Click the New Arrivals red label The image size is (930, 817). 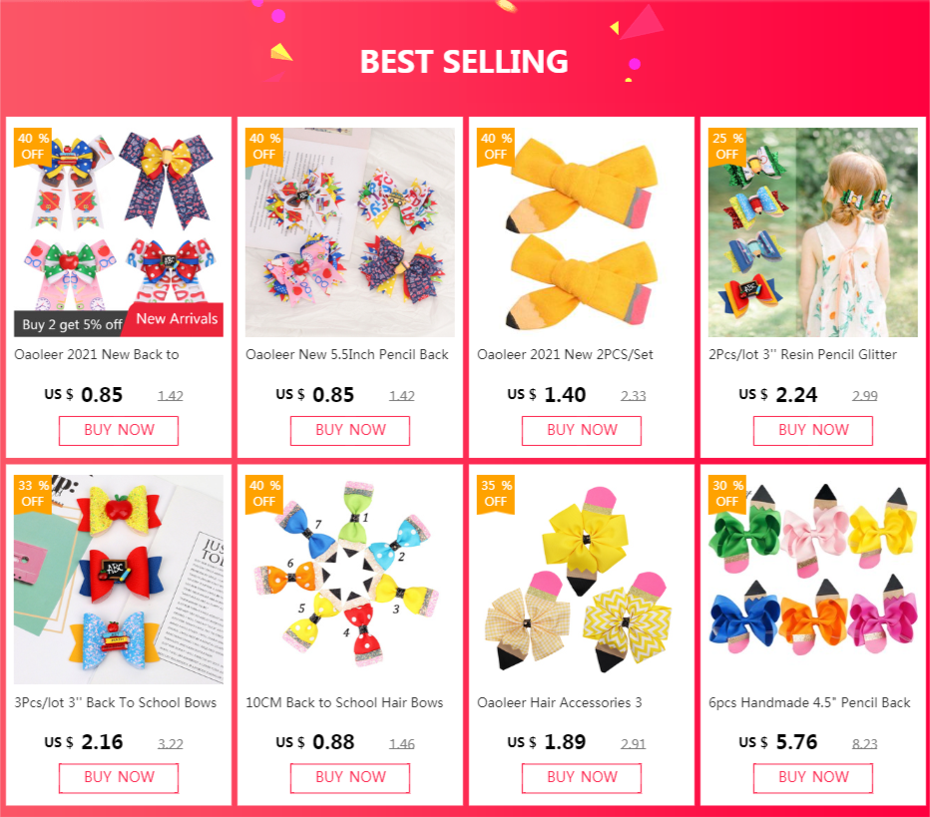pyautogui.click(x=176, y=319)
